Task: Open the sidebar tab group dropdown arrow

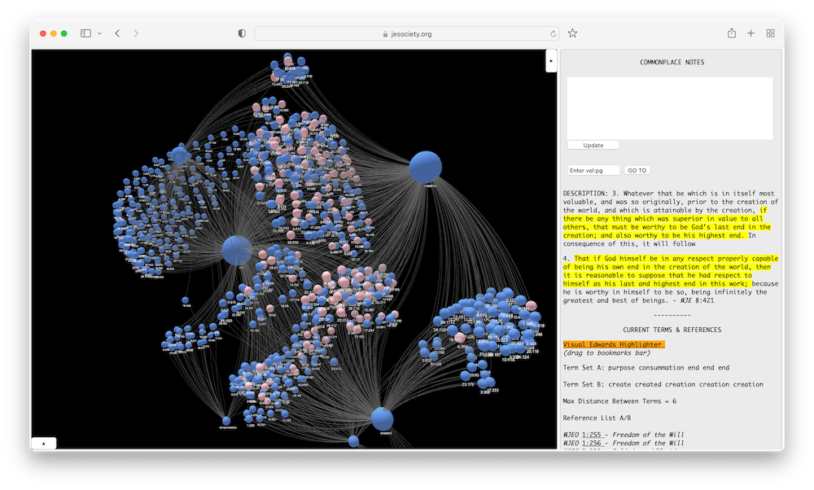Action: [x=99, y=33]
